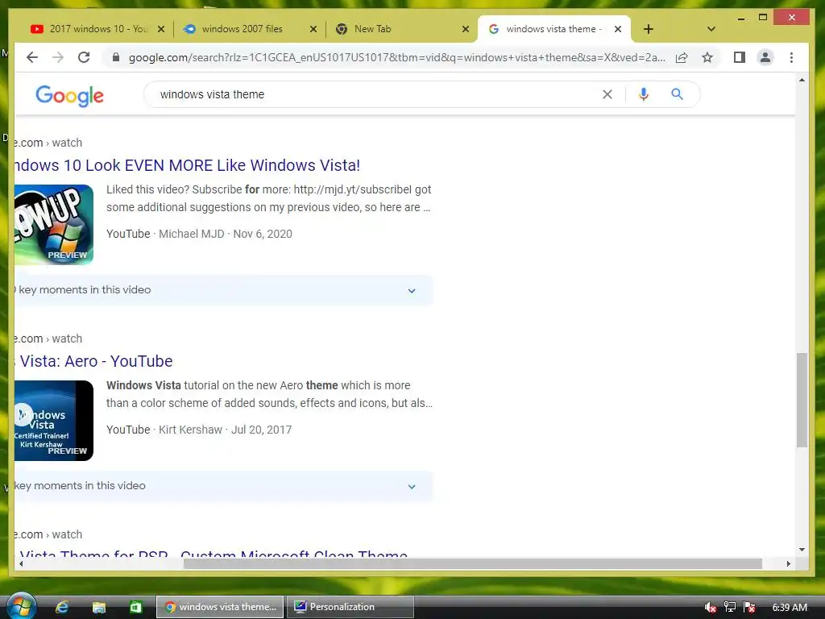Launch Internet Explorer from the taskbar
825x619 pixels.
coord(62,607)
